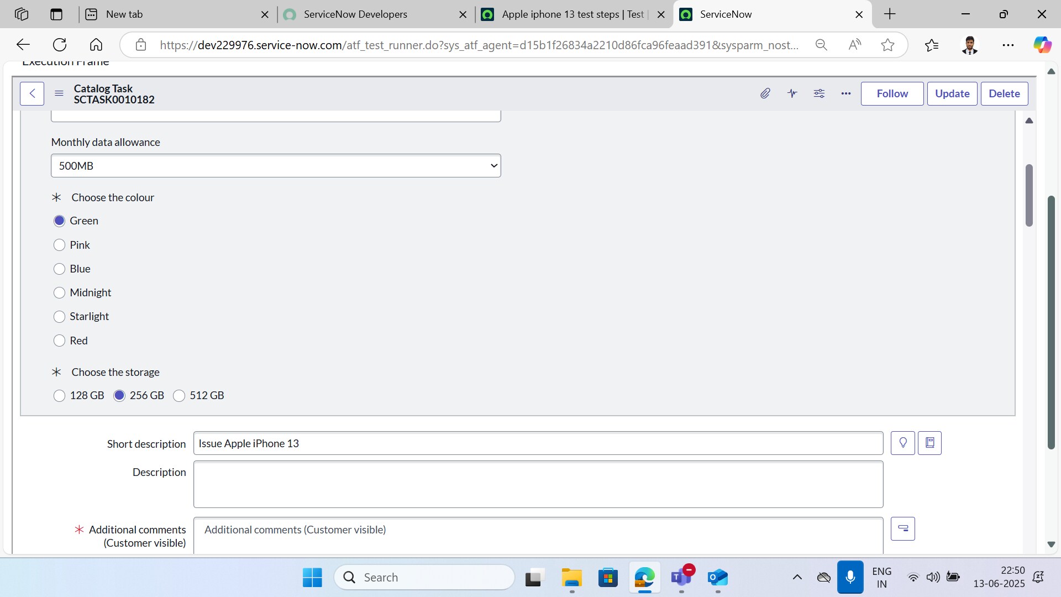
Task: Add this page to favorites star
Action: [x=887, y=45]
